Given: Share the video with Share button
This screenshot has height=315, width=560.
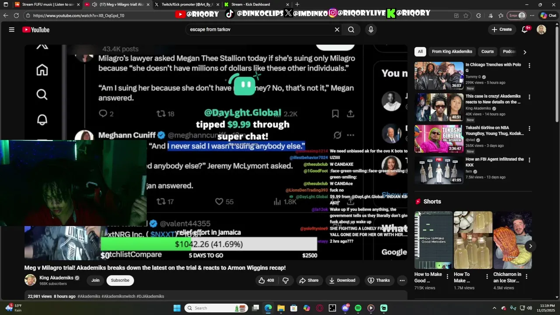Looking at the screenshot, I should [309, 280].
